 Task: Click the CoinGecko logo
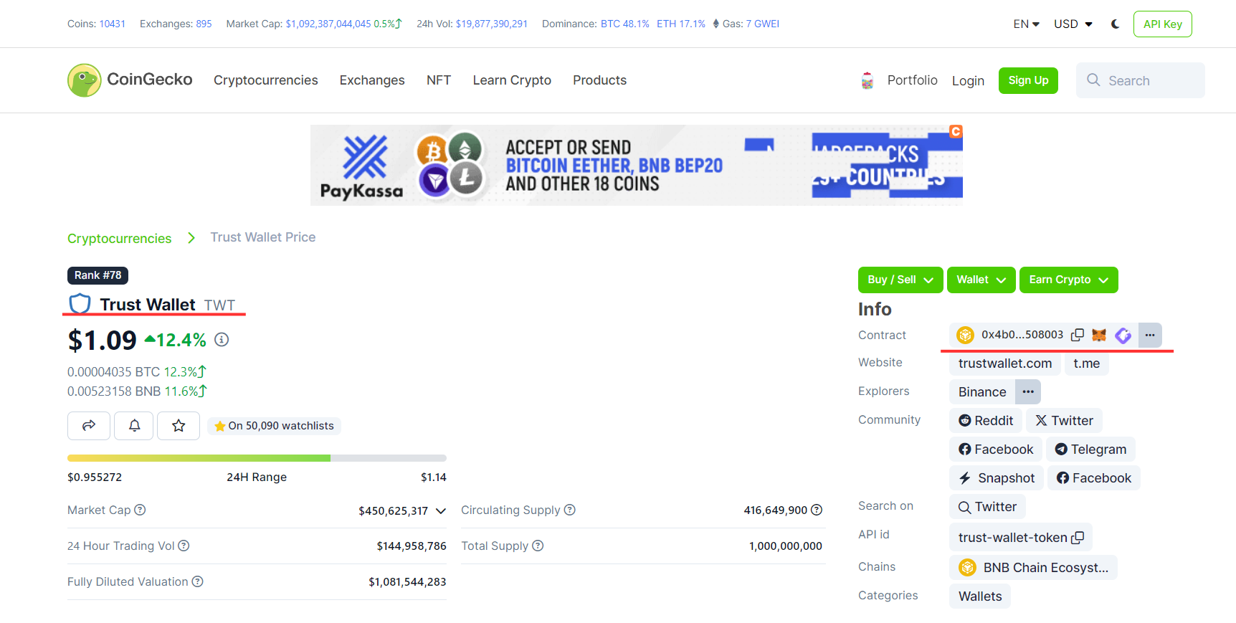point(130,80)
